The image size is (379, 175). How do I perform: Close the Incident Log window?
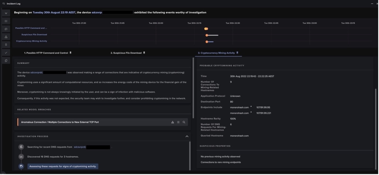coord(377,4)
